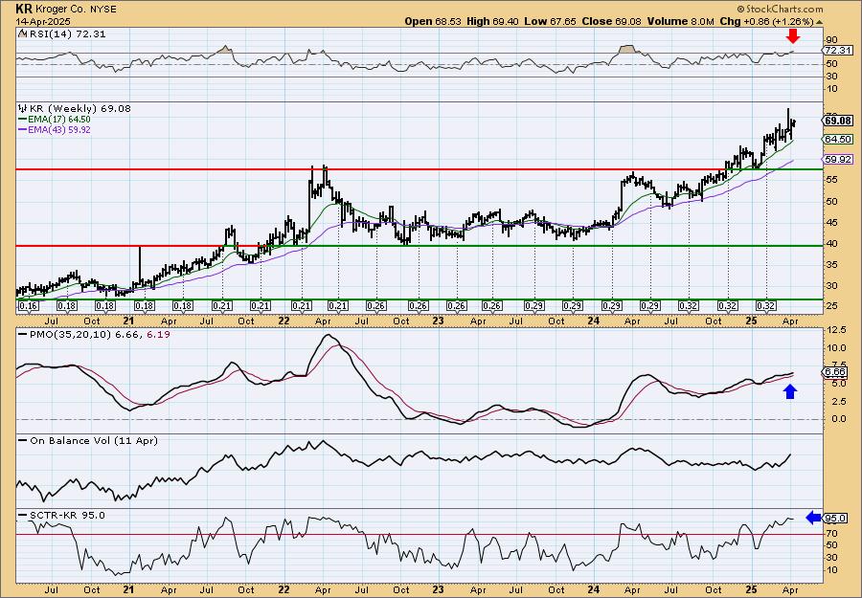Select the KR (Weekly) 69.08 legend label
Viewport: 862px width, 598px height.
[80, 109]
